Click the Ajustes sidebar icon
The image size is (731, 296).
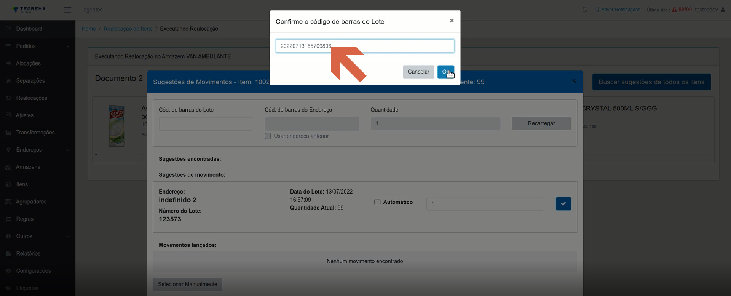click(x=8, y=115)
